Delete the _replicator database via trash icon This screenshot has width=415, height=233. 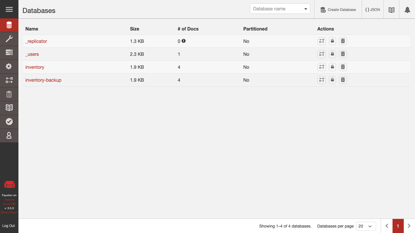coord(343,41)
